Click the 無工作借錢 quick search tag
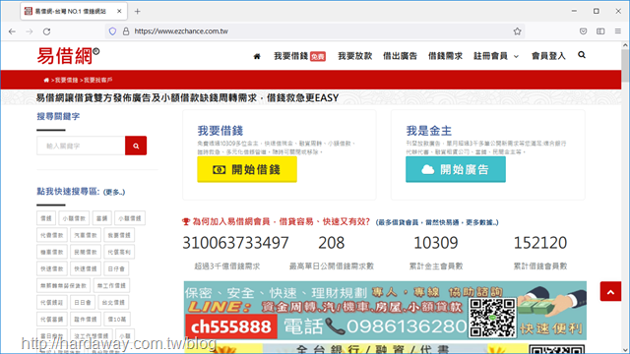The width and height of the screenshot is (630, 354). tap(111, 286)
